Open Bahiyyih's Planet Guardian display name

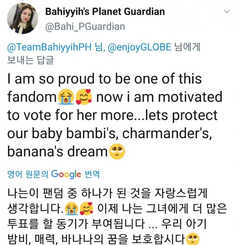click(x=104, y=12)
